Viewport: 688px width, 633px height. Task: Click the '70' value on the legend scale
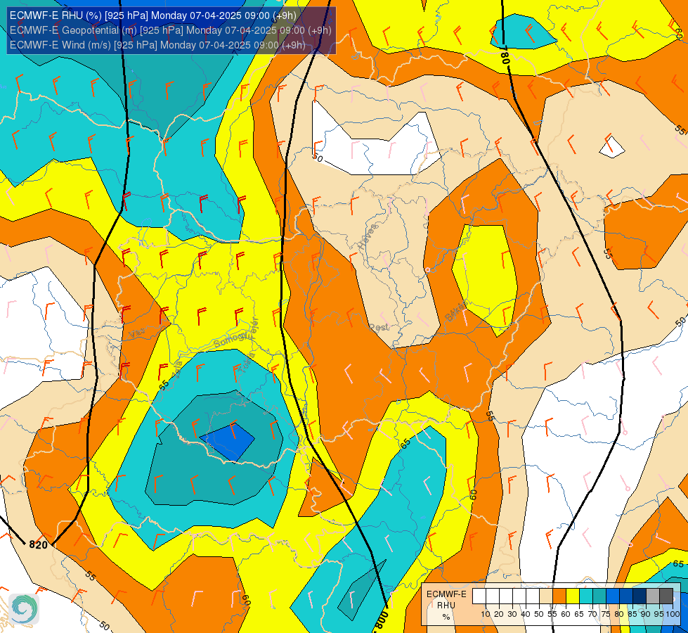pos(593,615)
